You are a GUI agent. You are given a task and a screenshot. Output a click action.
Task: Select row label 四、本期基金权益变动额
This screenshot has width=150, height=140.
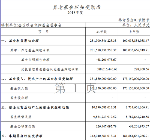click(22, 136)
